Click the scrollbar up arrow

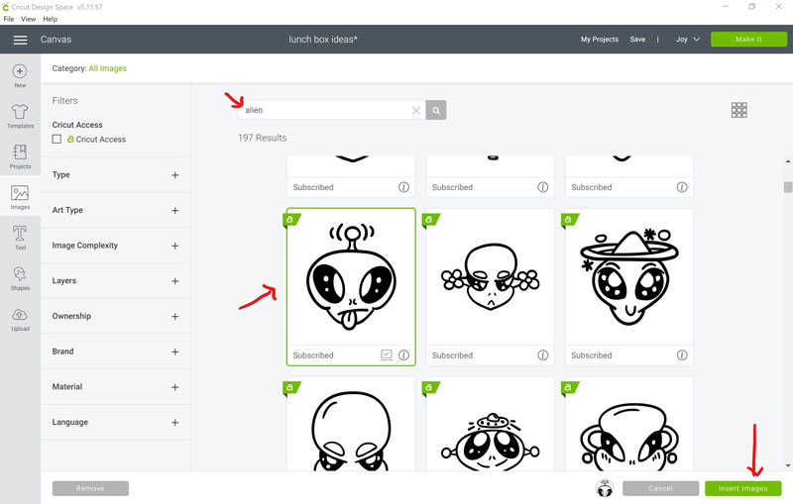point(788,161)
